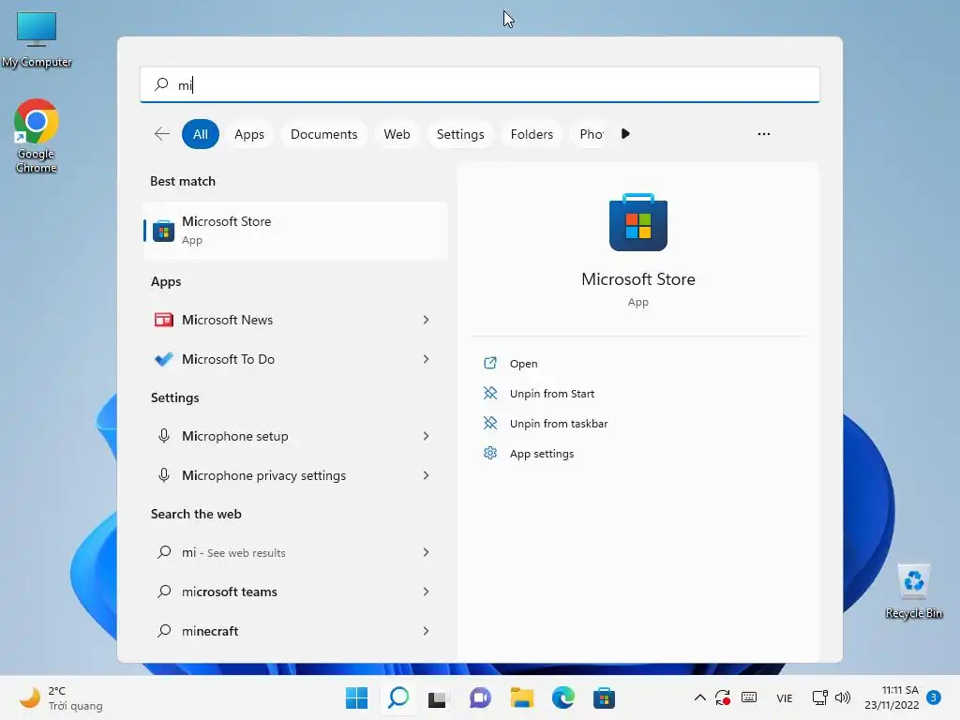960x720 pixels.
Task: Select the Recycle Bin desktop icon
Action: pos(913,592)
